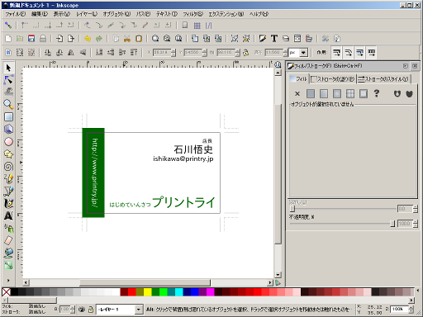Pick the red color swatch in palette

(132, 291)
